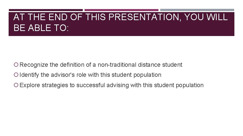243x136 pixels.
Task: Click the "BE ABLE TO:" title line
Action: (x=41, y=28)
